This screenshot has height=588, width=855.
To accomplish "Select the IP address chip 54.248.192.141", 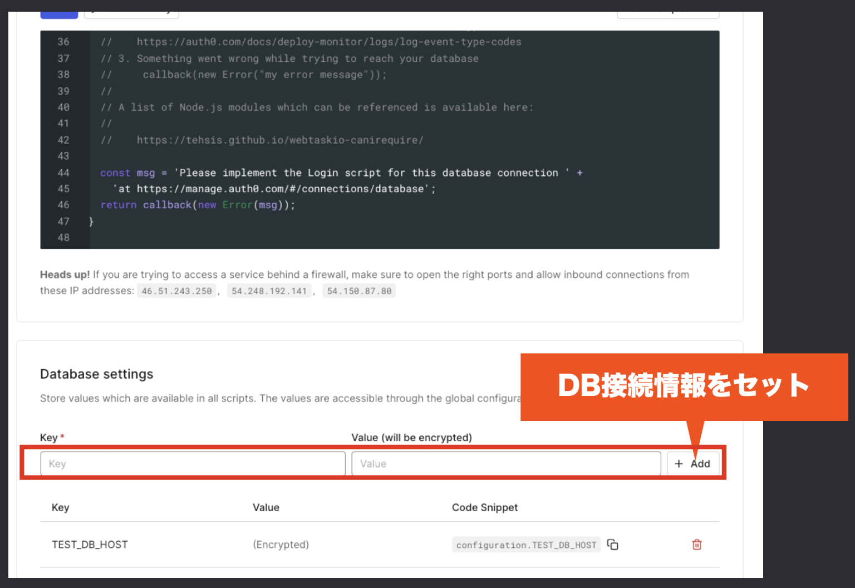I will (x=269, y=290).
